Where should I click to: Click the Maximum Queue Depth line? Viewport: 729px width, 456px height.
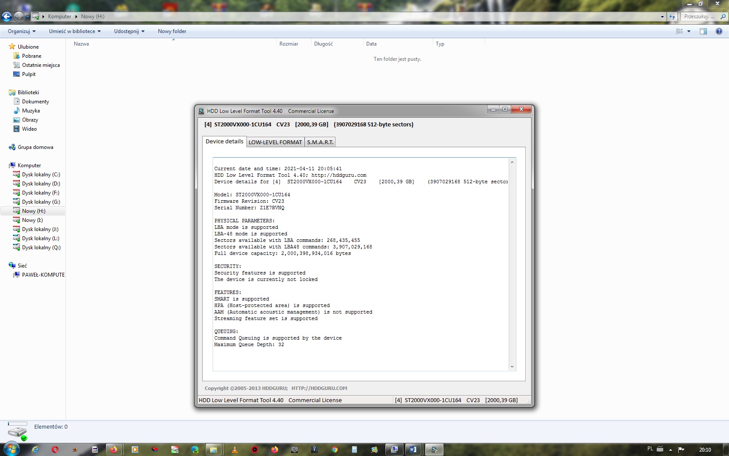[249, 345]
